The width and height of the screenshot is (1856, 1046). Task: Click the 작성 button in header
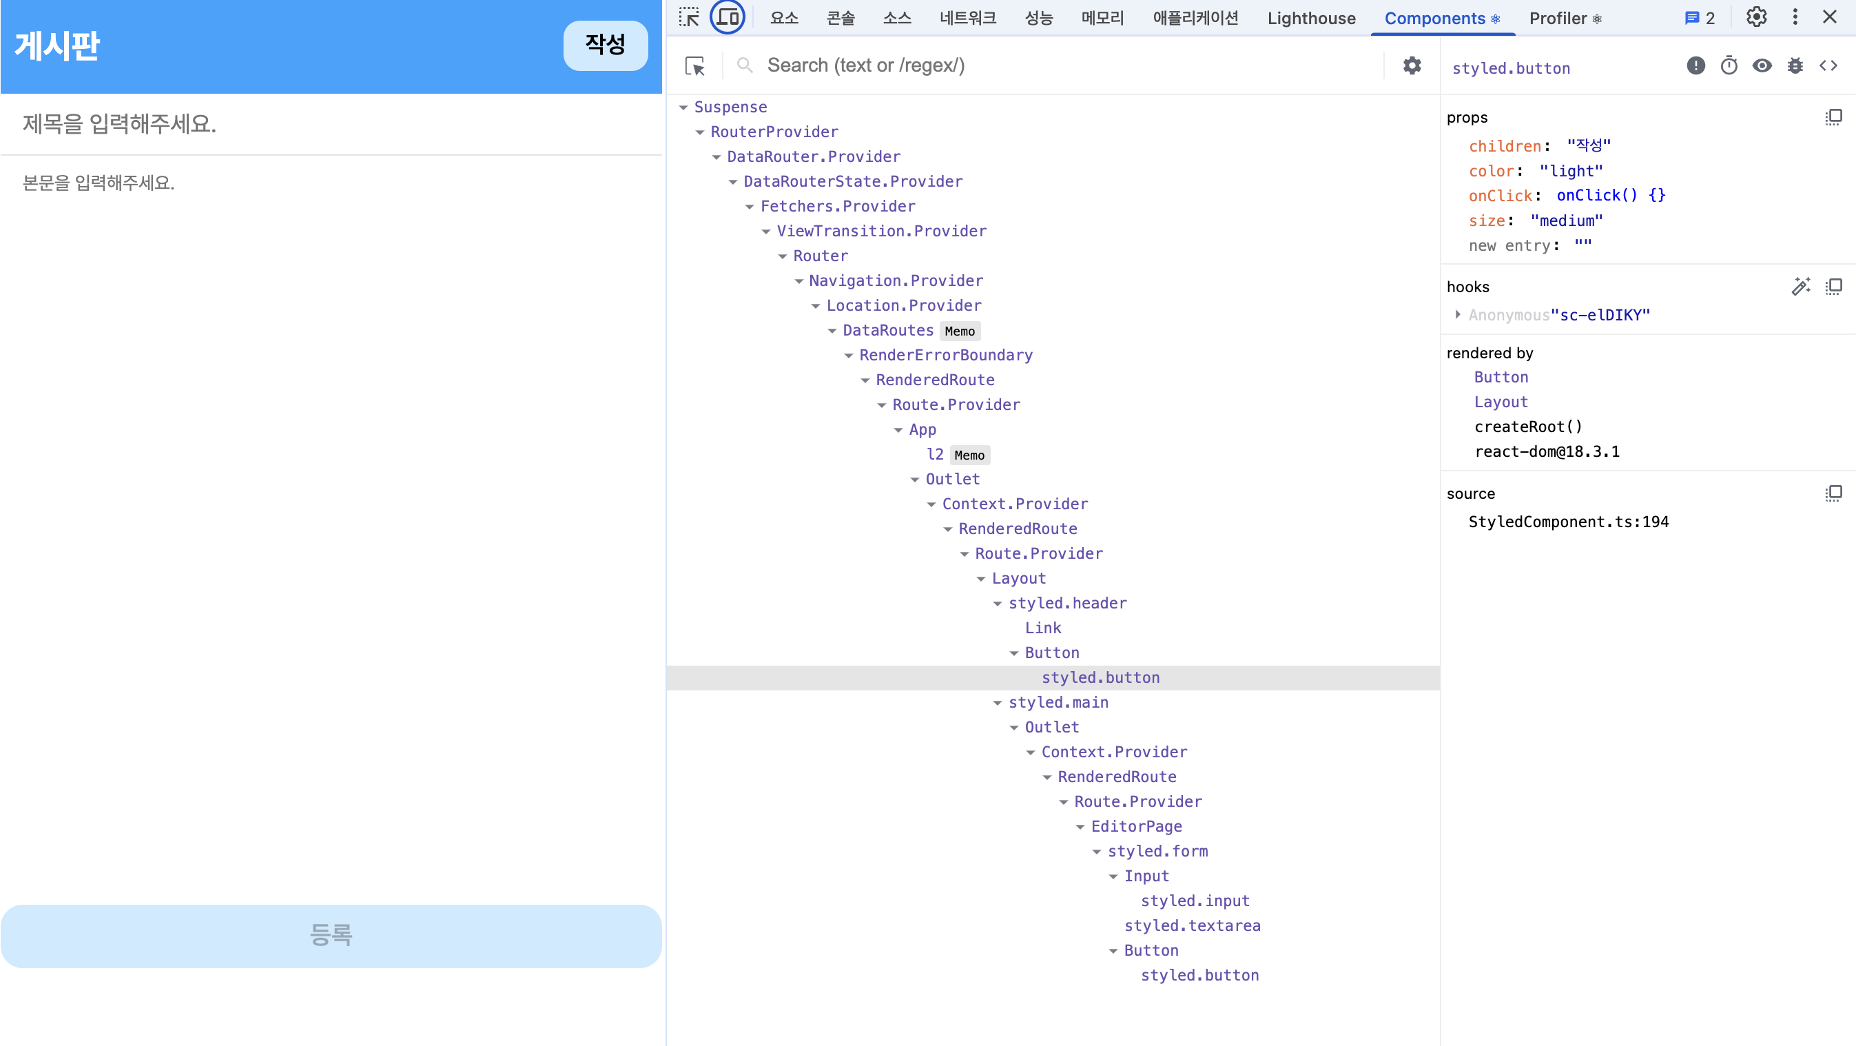[605, 45]
